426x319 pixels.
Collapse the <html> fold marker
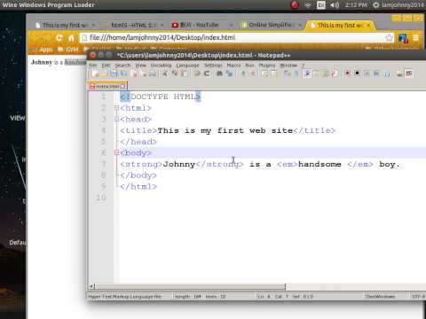pyautogui.click(x=116, y=108)
